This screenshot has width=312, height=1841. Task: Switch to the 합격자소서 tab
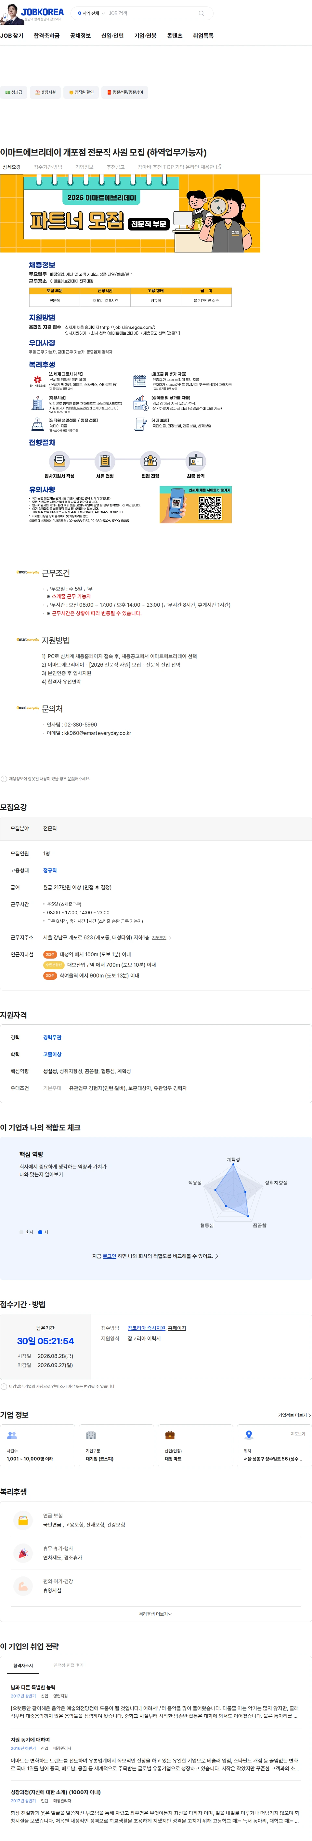(23, 1665)
